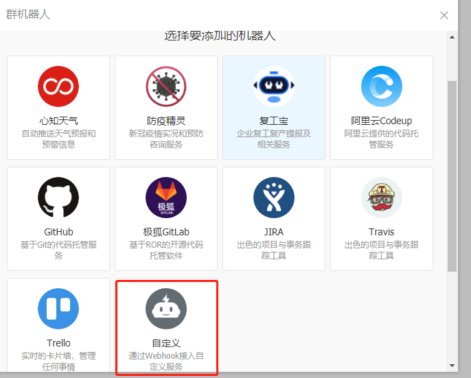Click the 阿里云Codeup blue logo icon

[382, 86]
